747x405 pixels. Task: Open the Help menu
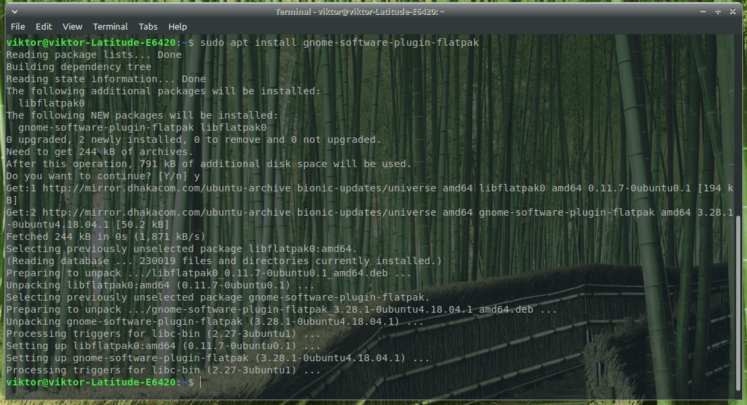pyautogui.click(x=178, y=27)
